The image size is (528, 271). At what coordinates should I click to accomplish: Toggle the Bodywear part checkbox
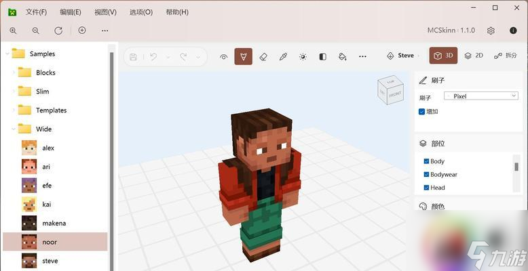426,175
